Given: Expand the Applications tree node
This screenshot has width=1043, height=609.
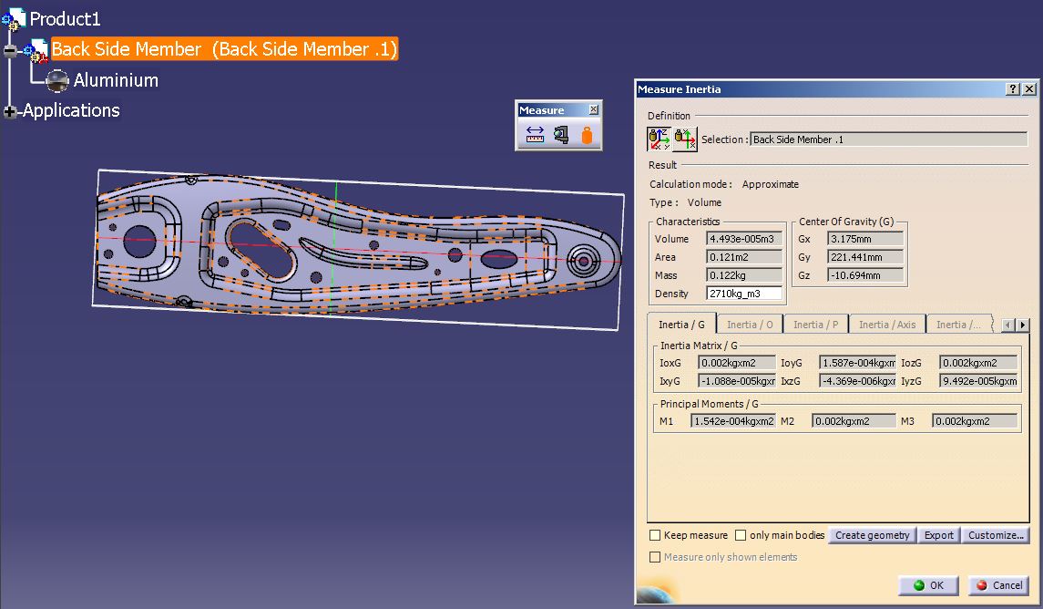Looking at the screenshot, I should 10,111.
